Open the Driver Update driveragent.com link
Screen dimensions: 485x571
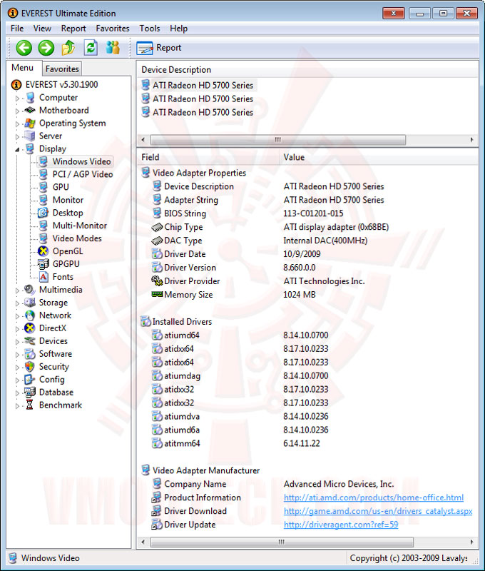[x=341, y=525]
